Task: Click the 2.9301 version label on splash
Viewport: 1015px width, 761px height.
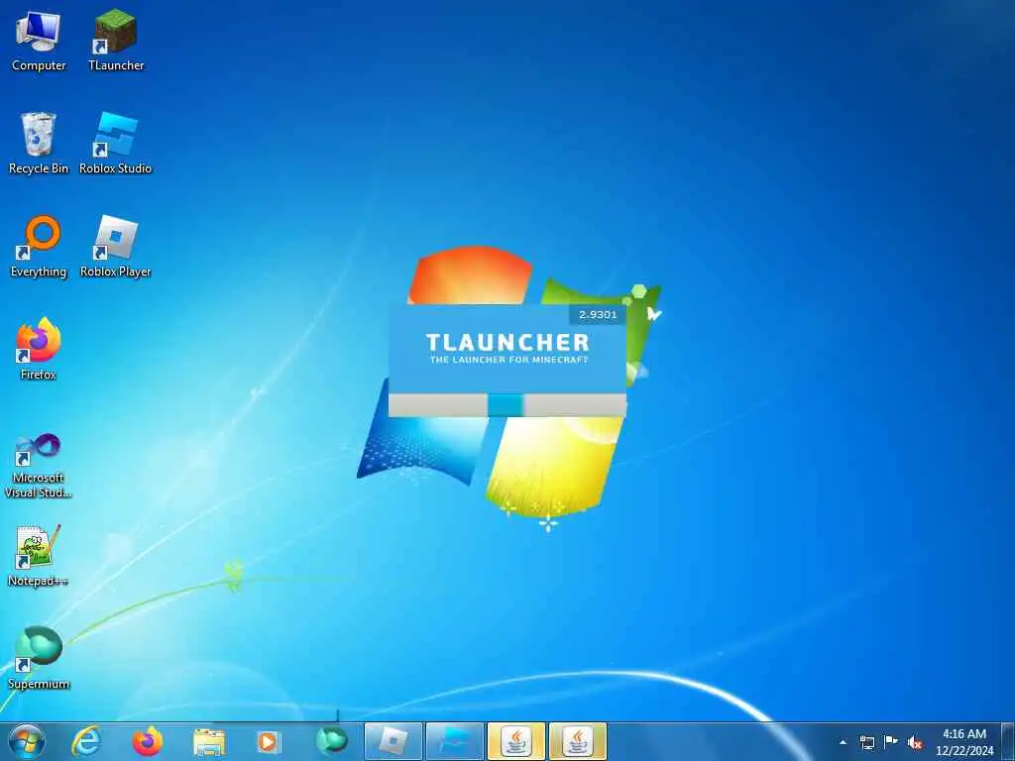Action: tap(598, 314)
